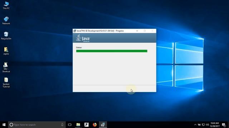Open Task View from the taskbar
Viewport: 229px width, 128px height.
[x=70, y=125]
